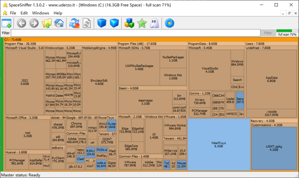The image size is (299, 178).
Task: Select the .vscode 1017.0MB block
Action: [x=271, y=113]
